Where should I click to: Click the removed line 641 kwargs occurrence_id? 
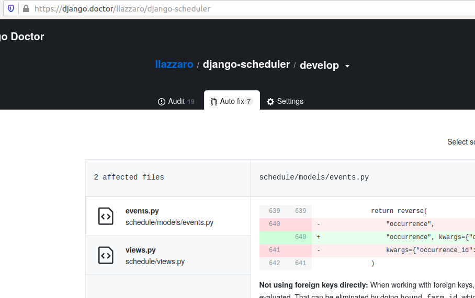coord(367,250)
